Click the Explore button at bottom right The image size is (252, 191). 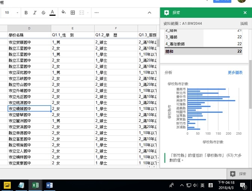coord(239,174)
